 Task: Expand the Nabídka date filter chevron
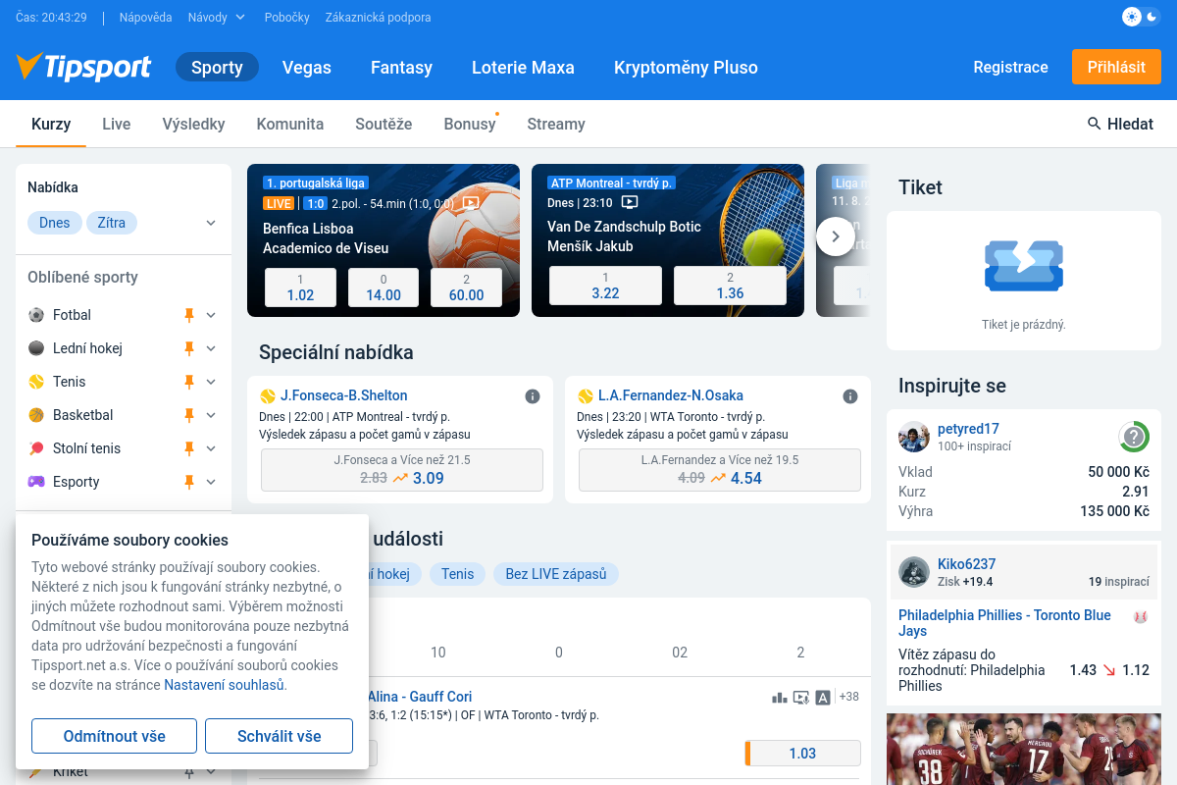tap(211, 223)
